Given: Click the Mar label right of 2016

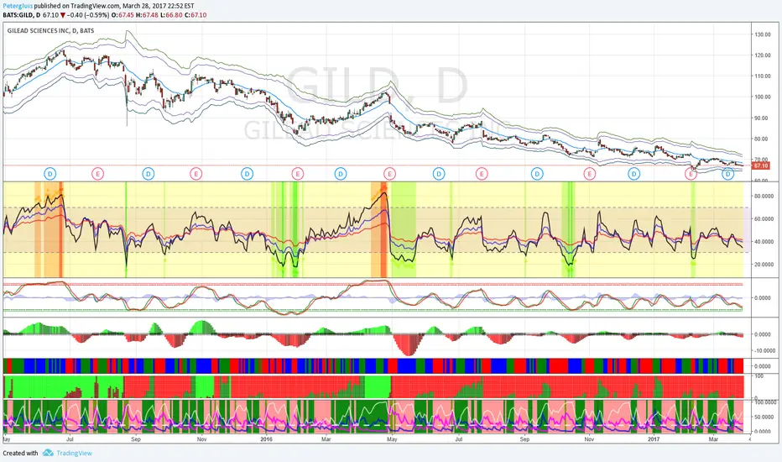Looking at the screenshot, I should click(326, 439).
